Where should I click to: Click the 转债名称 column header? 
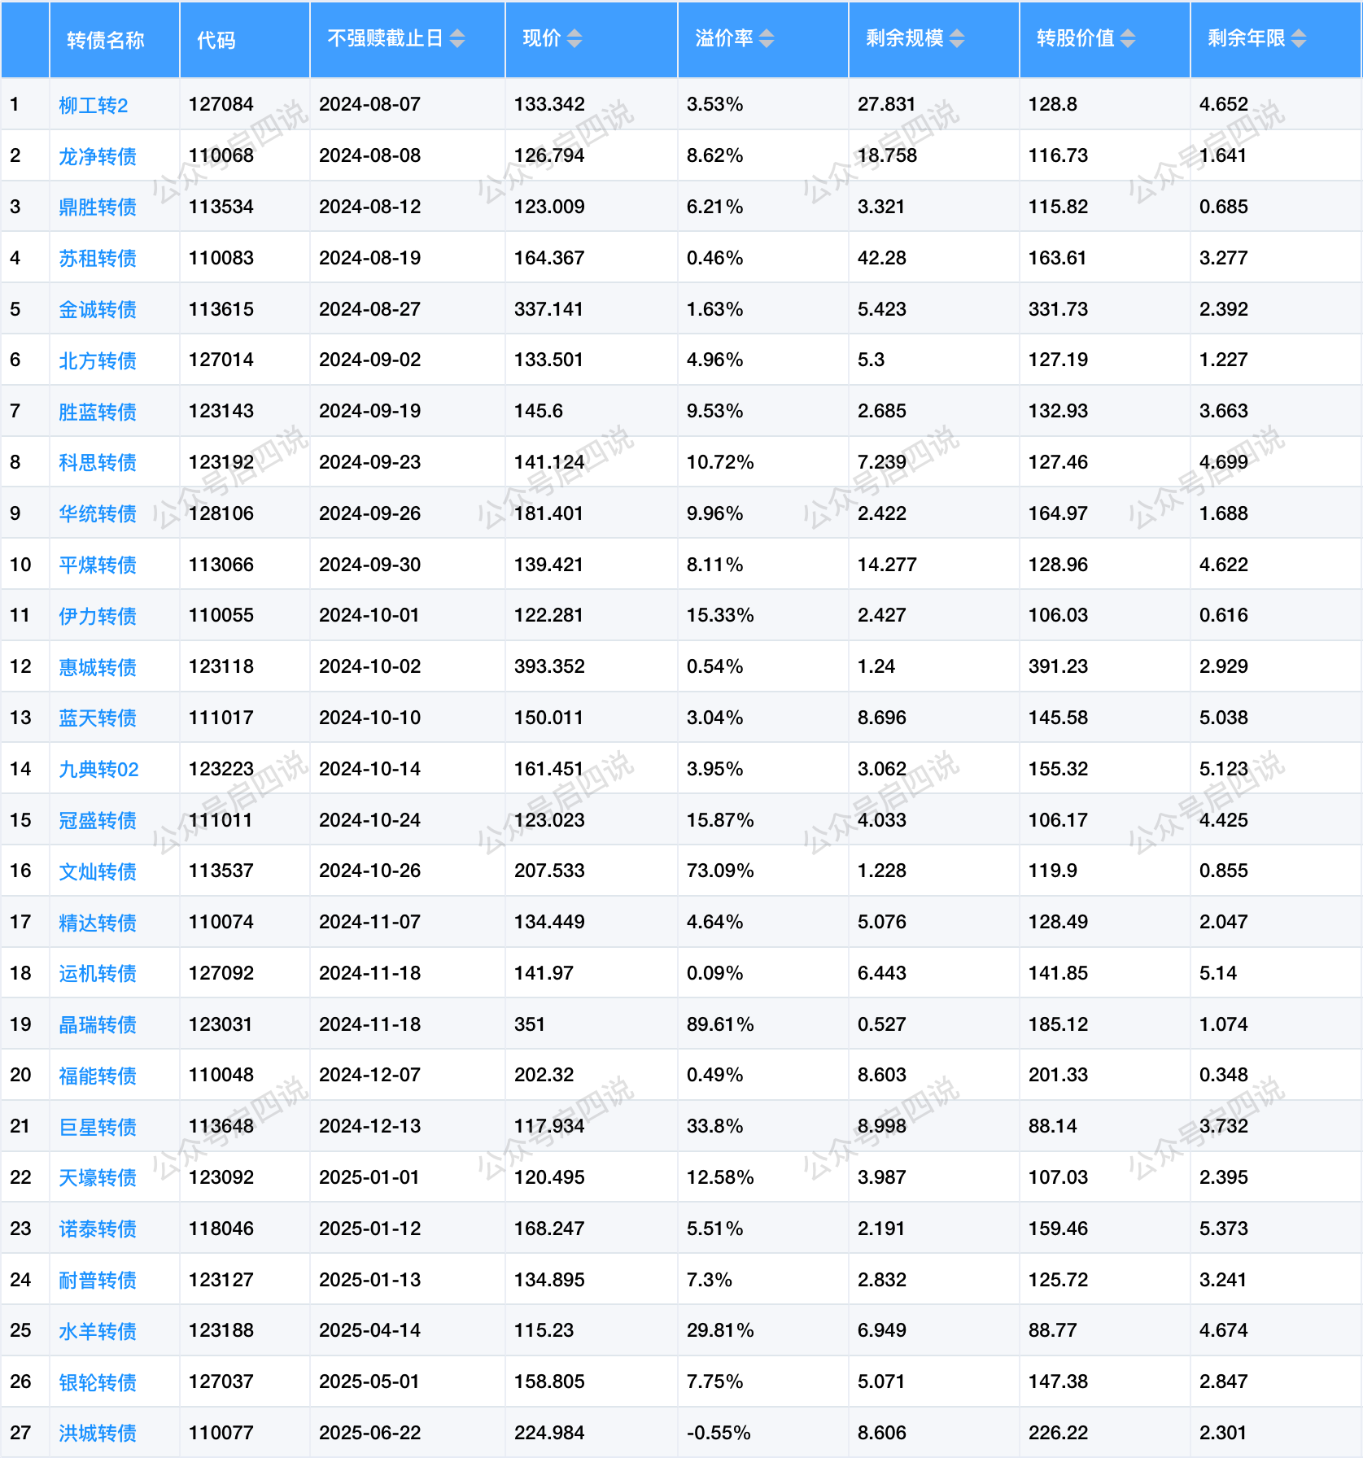pos(106,40)
